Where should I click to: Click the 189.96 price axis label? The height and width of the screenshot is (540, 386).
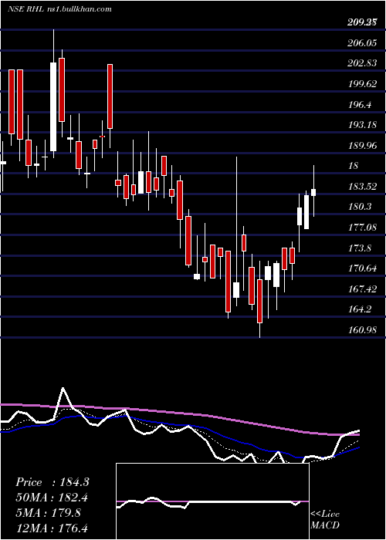point(362,146)
